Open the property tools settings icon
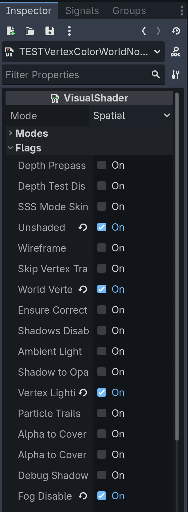Viewport: 188px width, 512px height. (175, 75)
